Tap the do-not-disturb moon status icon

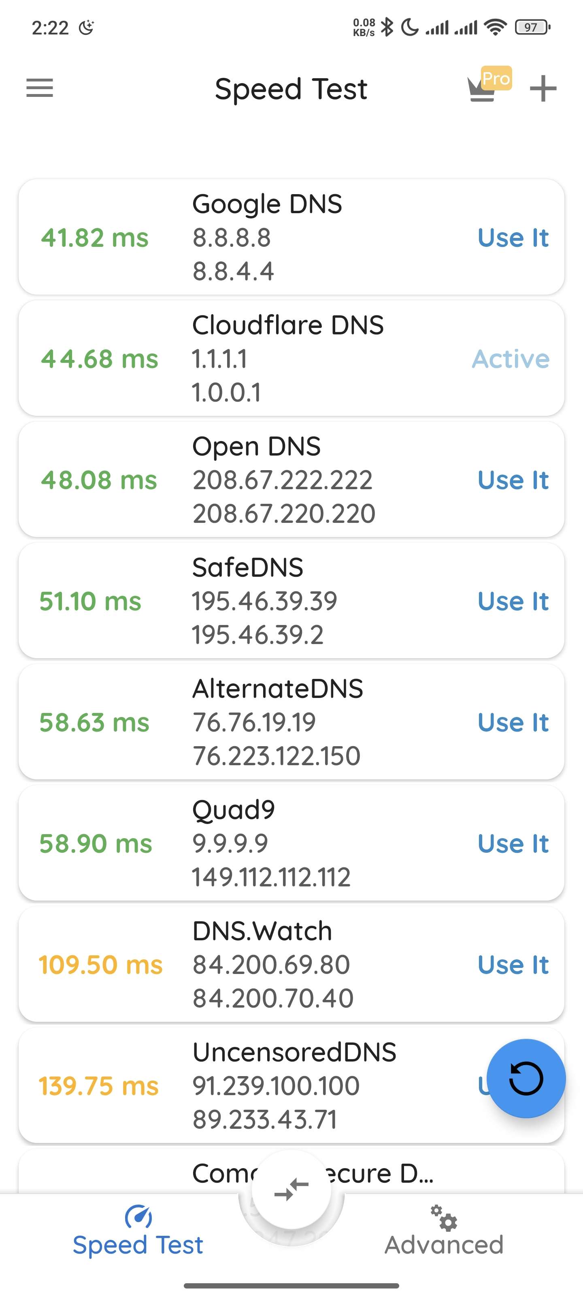tap(410, 27)
